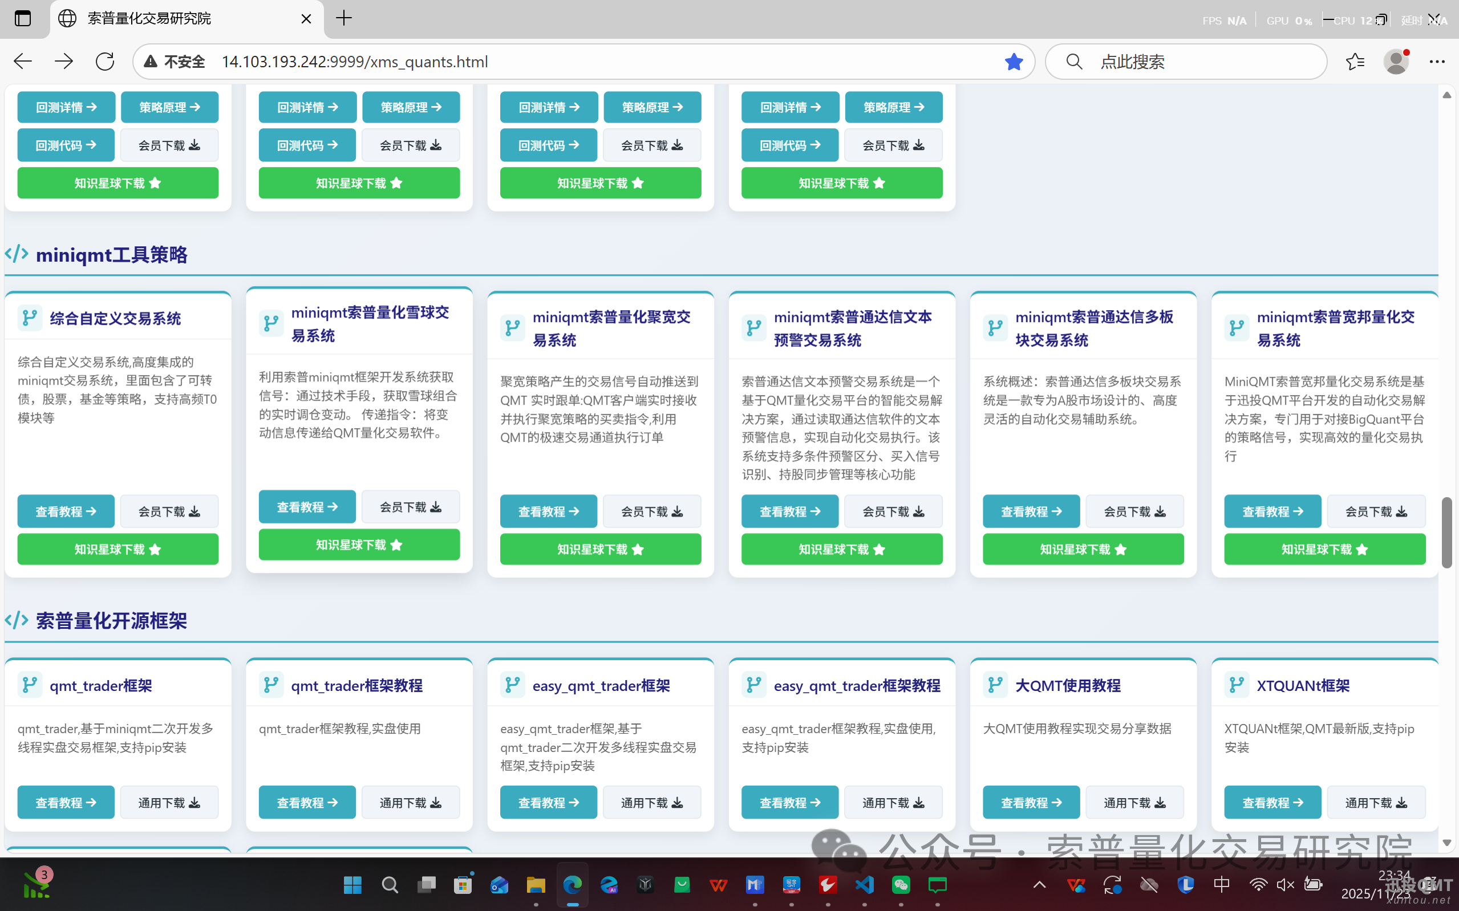The width and height of the screenshot is (1459, 911).
Task: Click the git branch icon on XTQUANt框架 card
Action: pyautogui.click(x=1236, y=685)
